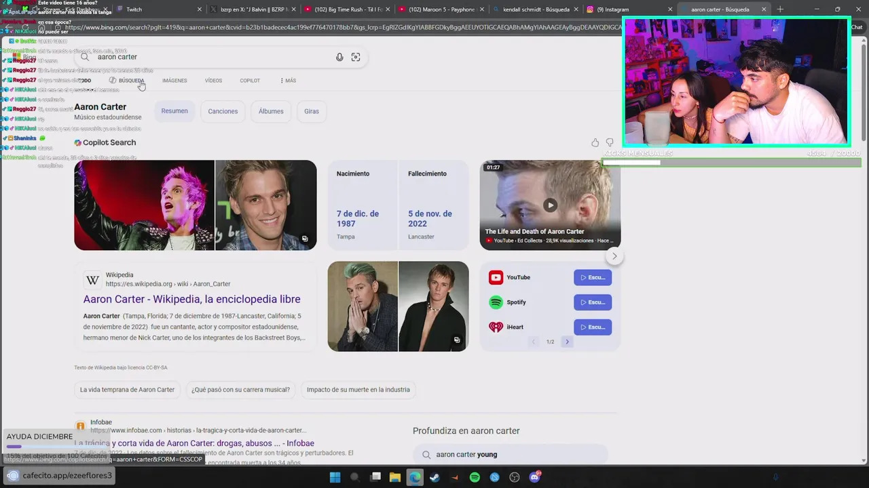Viewport: 869px width, 488px height.
Task: Open File Explorer from the taskbar
Action: [394, 477]
